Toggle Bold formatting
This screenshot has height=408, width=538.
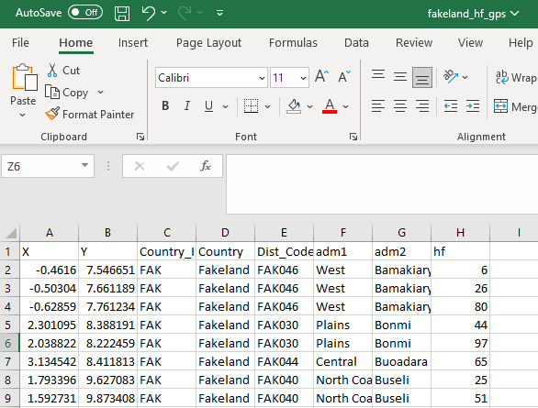click(x=165, y=106)
